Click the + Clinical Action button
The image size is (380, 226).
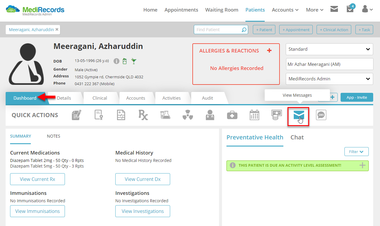pyautogui.click(x=334, y=30)
